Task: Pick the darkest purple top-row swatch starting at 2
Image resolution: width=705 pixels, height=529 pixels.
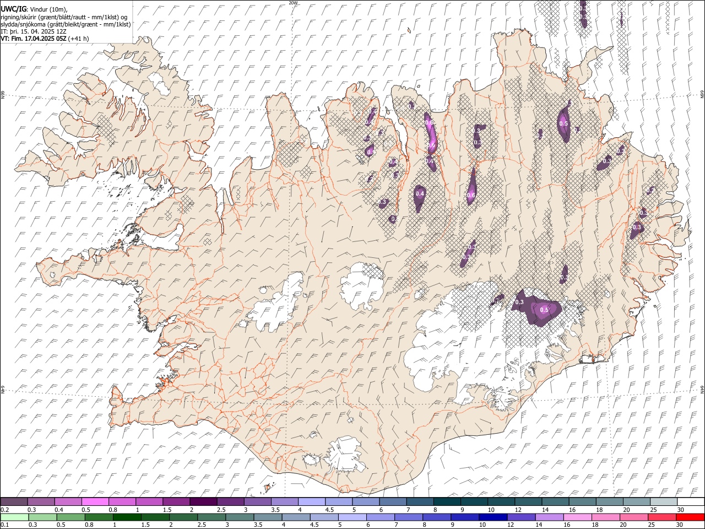Action: [x=203, y=501]
